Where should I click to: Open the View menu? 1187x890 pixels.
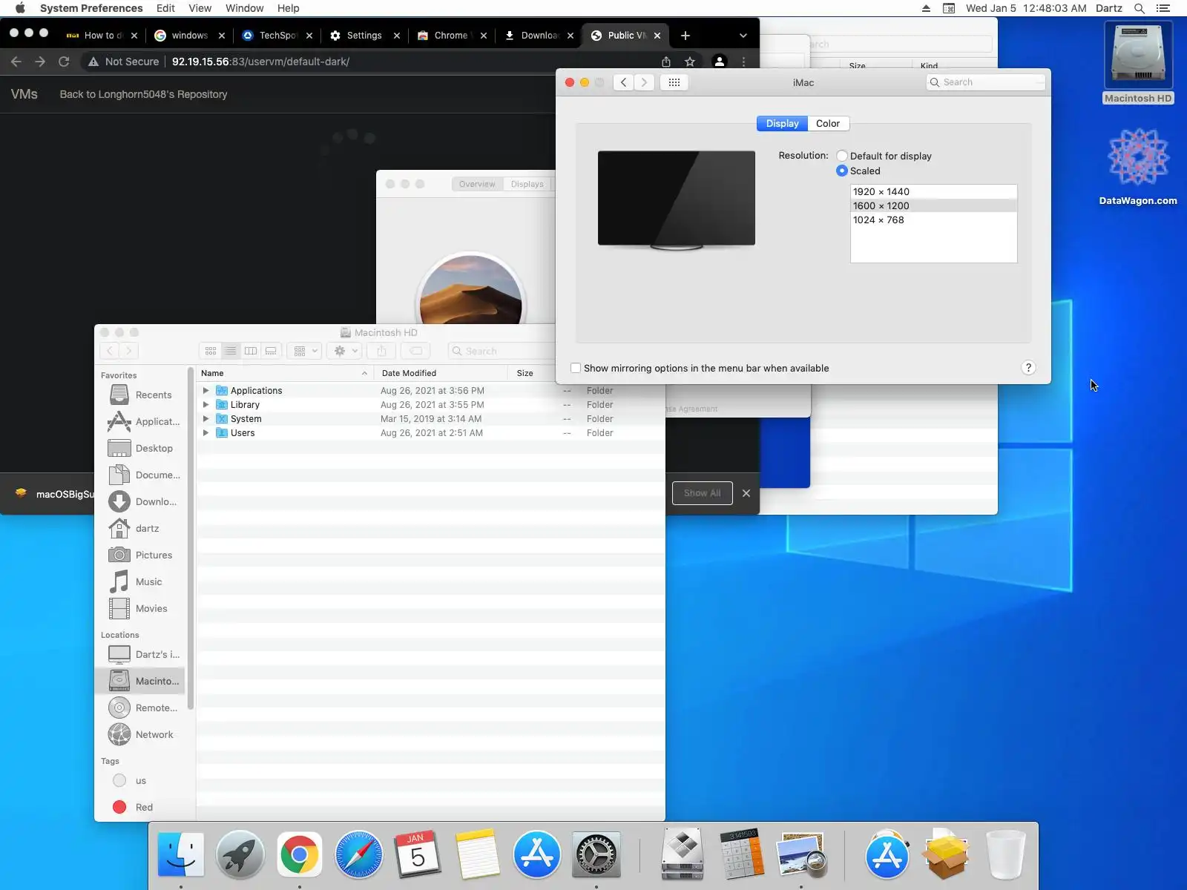point(200,8)
